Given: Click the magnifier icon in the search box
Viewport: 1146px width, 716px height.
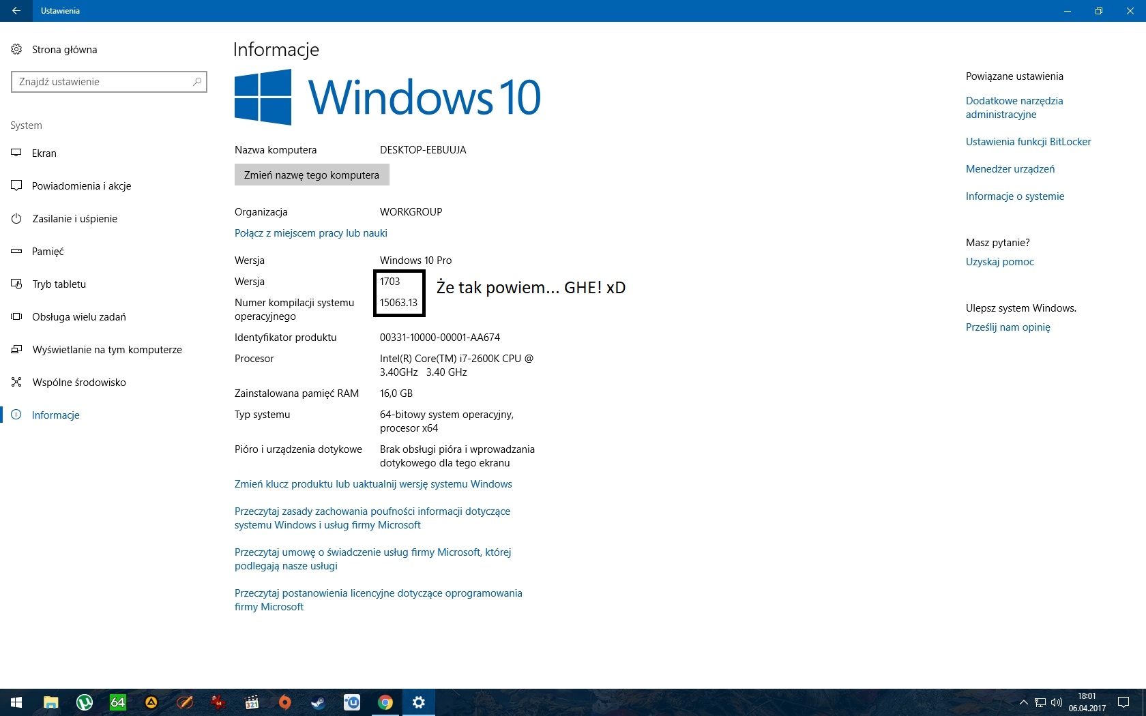Looking at the screenshot, I should click(197, 82).
